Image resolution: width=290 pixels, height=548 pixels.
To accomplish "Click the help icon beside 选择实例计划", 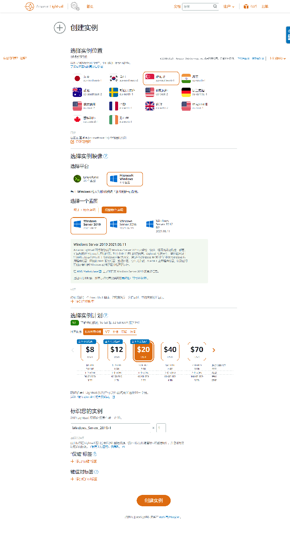I will point(105,315).
